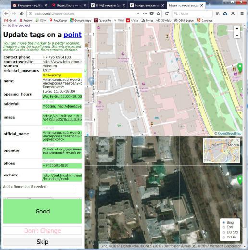The height and width of the screenshot is (250, 248).
Task: Click the map zoom in plus button
Action: pyautogui.click(x=237, y=29)
